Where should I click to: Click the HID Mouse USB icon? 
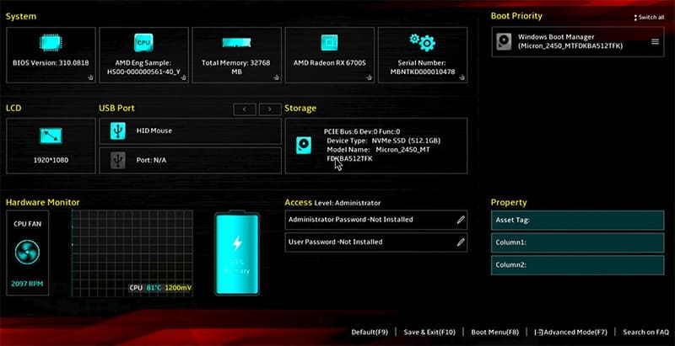tap(117, 130)
